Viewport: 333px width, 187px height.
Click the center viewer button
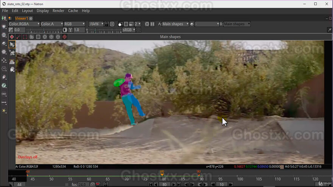click(112, 24)
